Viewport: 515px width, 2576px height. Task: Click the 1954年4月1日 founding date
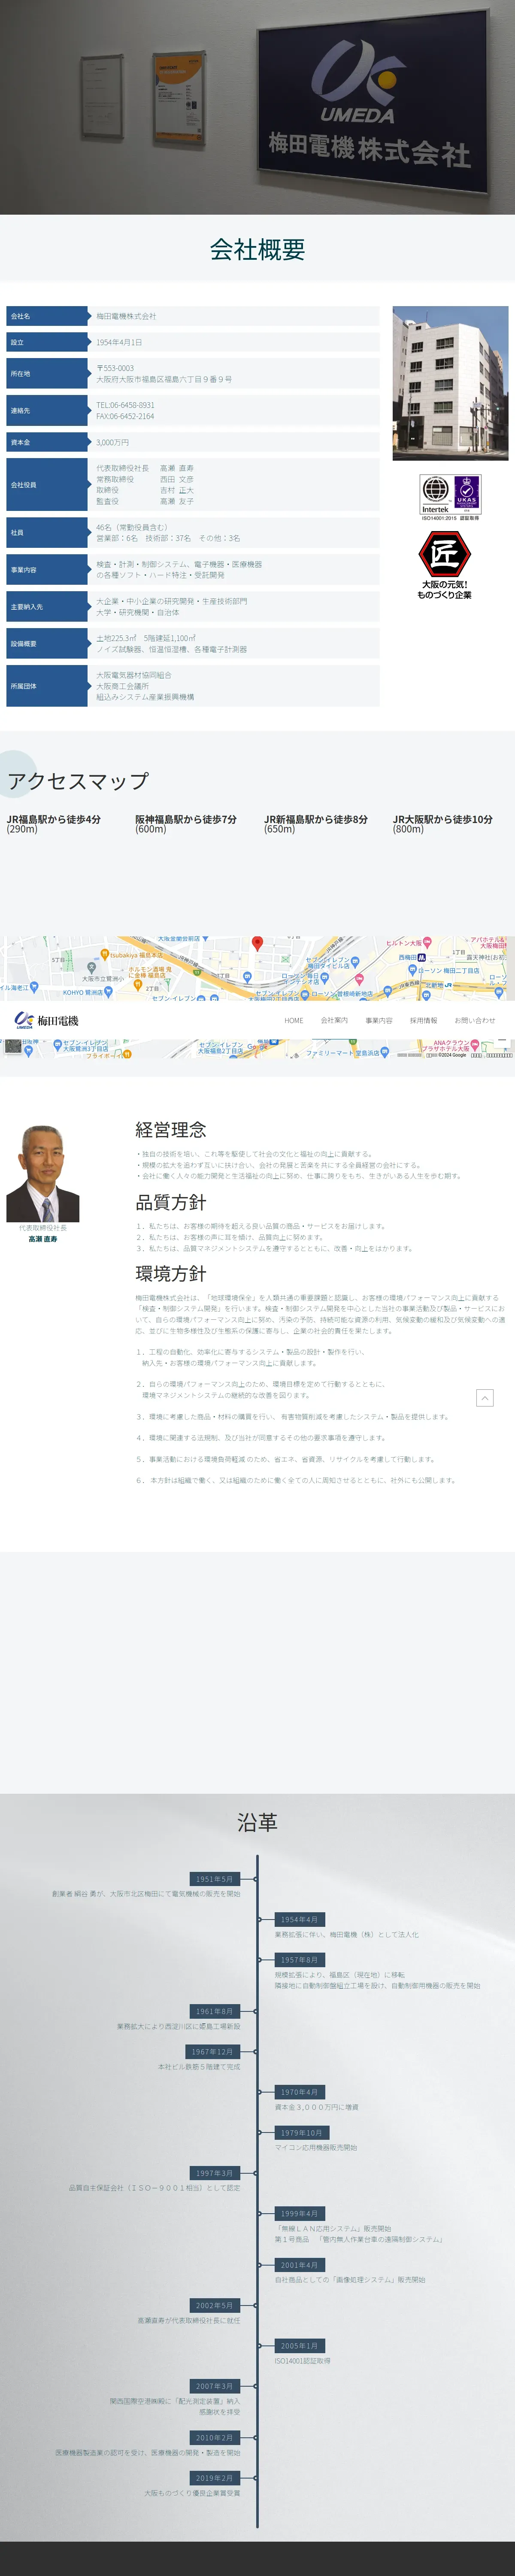[119, 342]
